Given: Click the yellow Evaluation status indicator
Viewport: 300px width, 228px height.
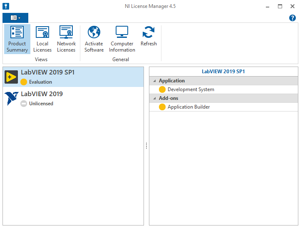Looking at the screenshot, I should tap(24, 82).
